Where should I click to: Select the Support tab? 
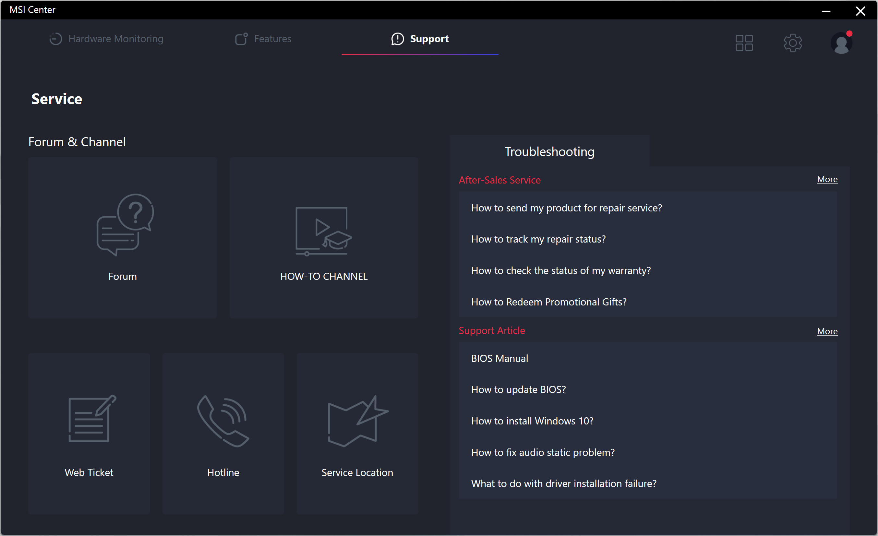pos(420,39)
